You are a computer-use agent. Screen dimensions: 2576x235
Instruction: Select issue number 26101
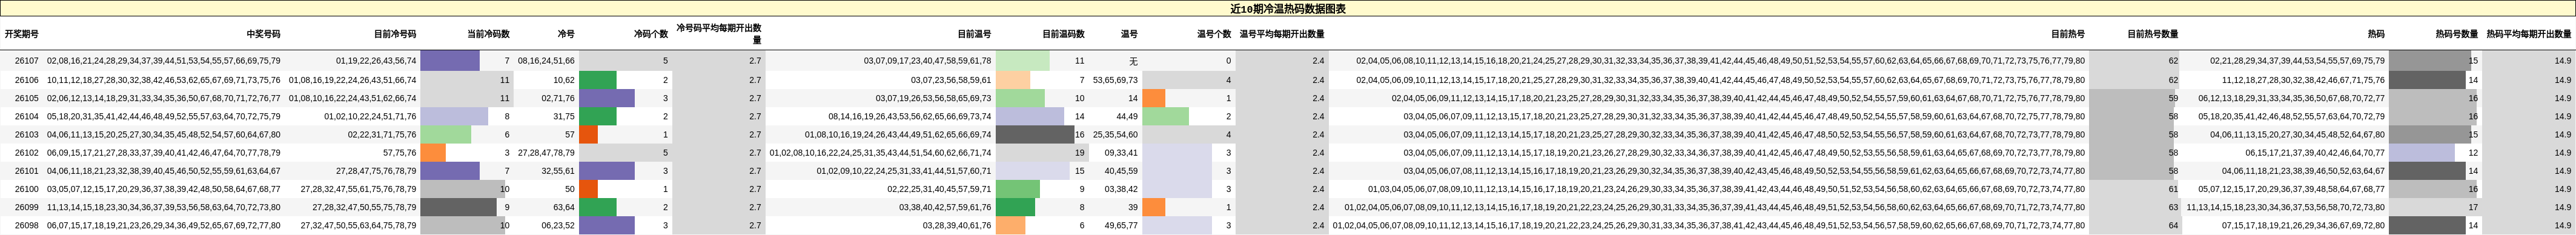(x=27, y=171)
